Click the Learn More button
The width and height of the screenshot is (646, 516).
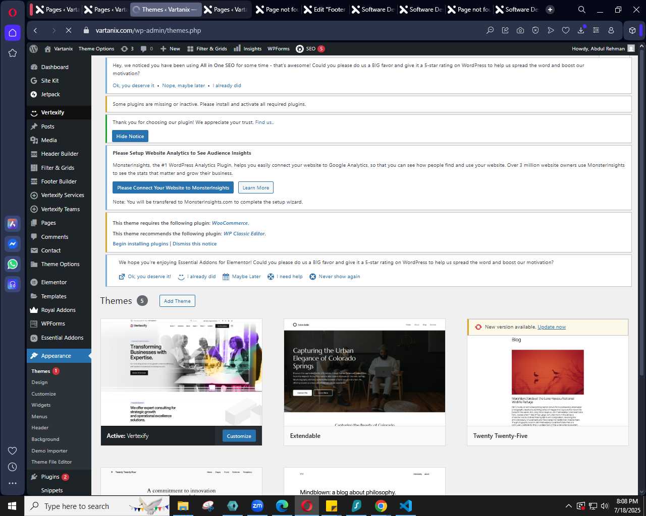click(x=256, y=187)
